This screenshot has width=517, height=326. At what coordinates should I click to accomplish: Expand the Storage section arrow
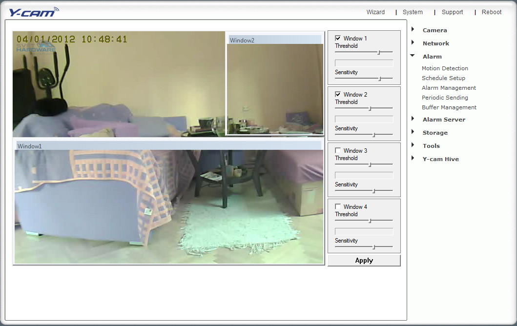[413, 132]
